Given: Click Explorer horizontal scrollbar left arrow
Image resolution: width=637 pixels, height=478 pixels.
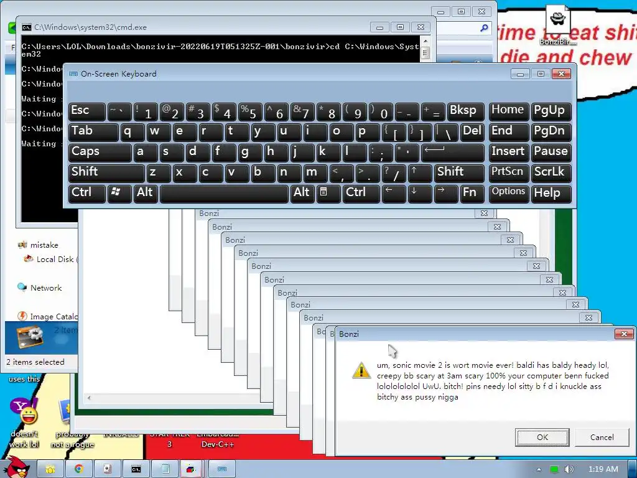Looking at the screenshot, I should pos(89,398).
